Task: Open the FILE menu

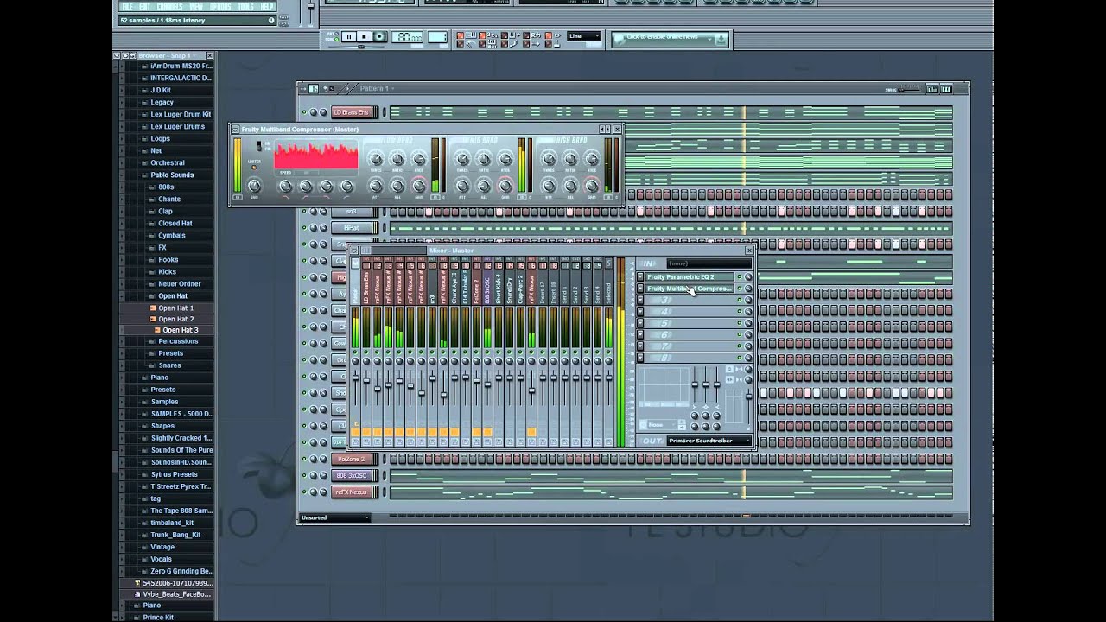Action: 127,6
